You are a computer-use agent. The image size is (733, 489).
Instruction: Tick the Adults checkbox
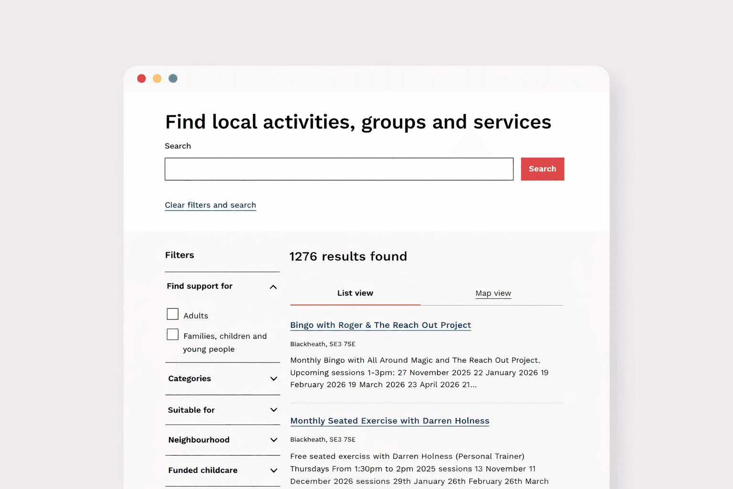(x=173, y=314)
